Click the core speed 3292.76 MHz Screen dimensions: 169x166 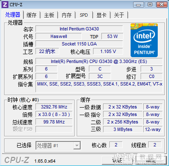pyautogui.click(x=54, y=107)
